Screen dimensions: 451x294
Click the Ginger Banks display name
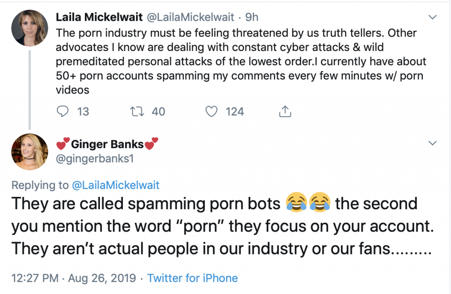tap(107, 144)
